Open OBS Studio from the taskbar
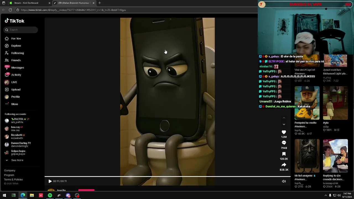The image size is (354, 199). (x=77, y=195)
